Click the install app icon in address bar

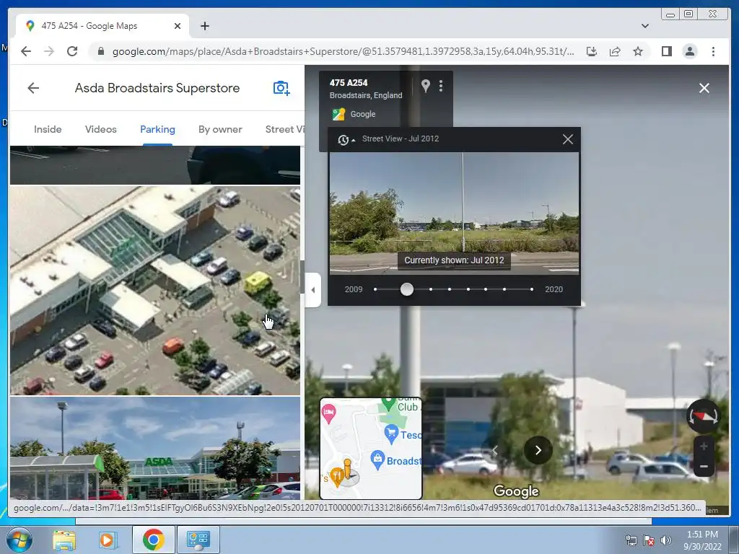coord(592,51)
